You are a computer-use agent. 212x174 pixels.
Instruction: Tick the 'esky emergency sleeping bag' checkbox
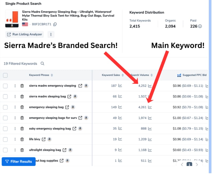click(5, 129)
